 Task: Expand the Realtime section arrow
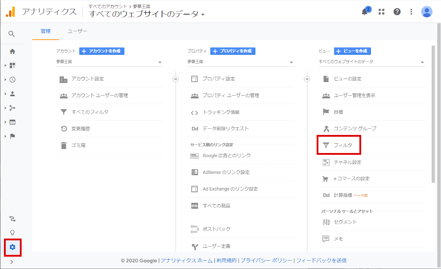click(x=5, y=80)
